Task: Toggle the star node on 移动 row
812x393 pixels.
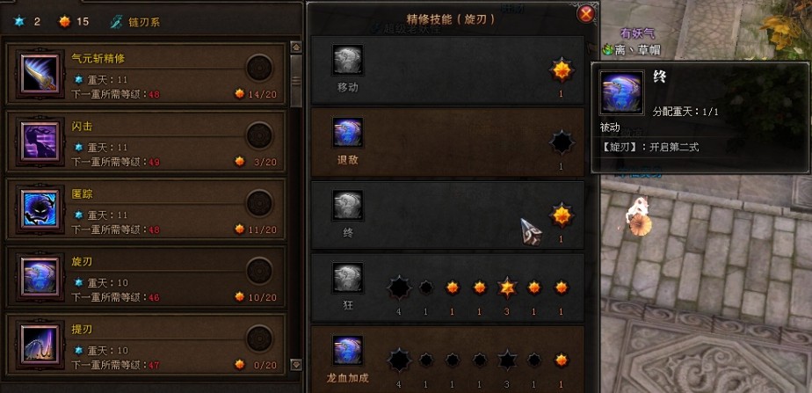Action: [562, 70]
